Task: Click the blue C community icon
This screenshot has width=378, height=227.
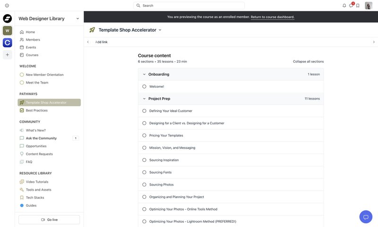Action: (x=8, y=42)
